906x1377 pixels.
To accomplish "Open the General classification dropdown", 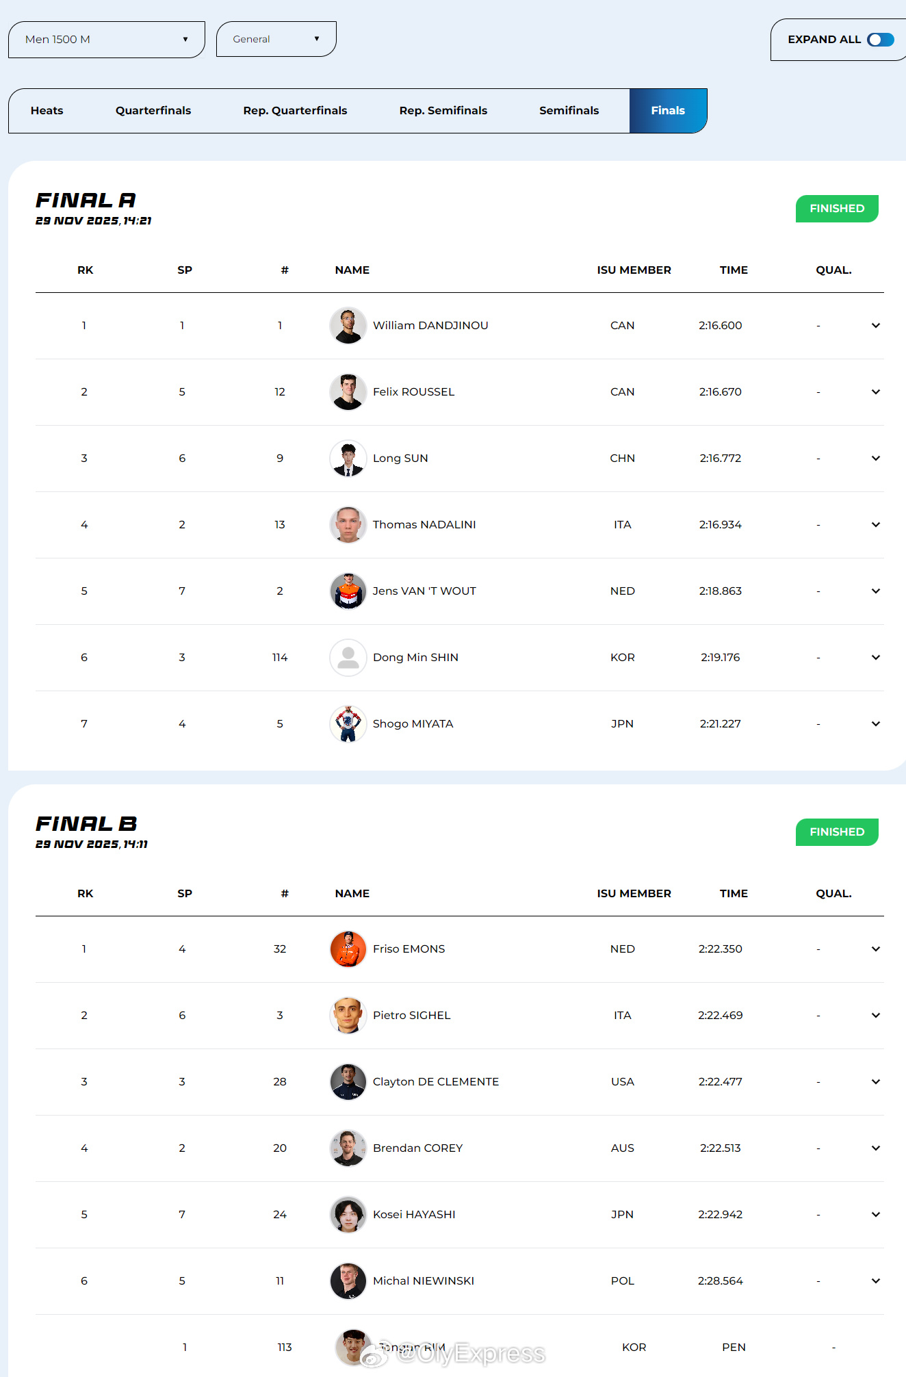I will (276, 39).
